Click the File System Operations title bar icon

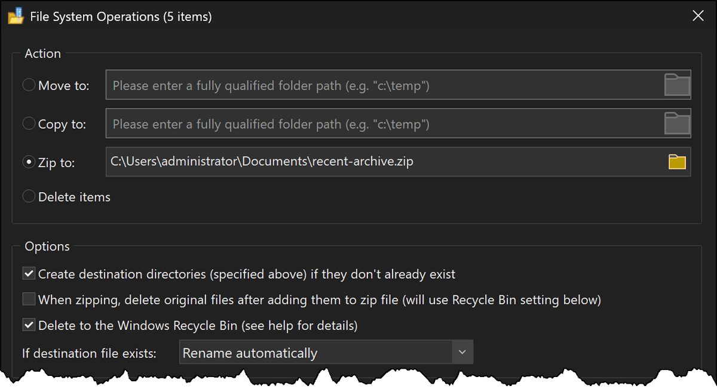(x=16, y=16)
